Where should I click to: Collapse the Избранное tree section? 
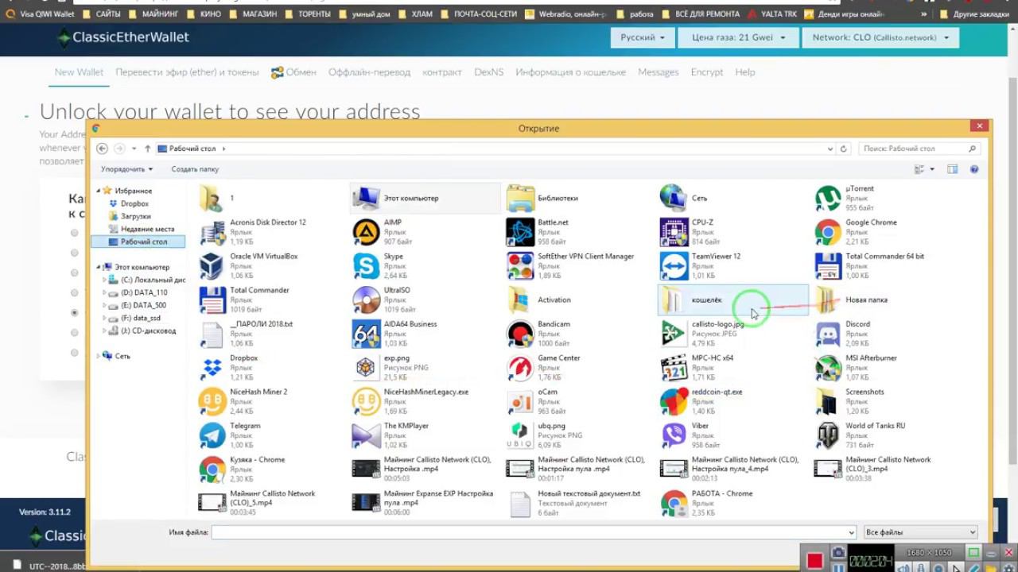point(99,191)
